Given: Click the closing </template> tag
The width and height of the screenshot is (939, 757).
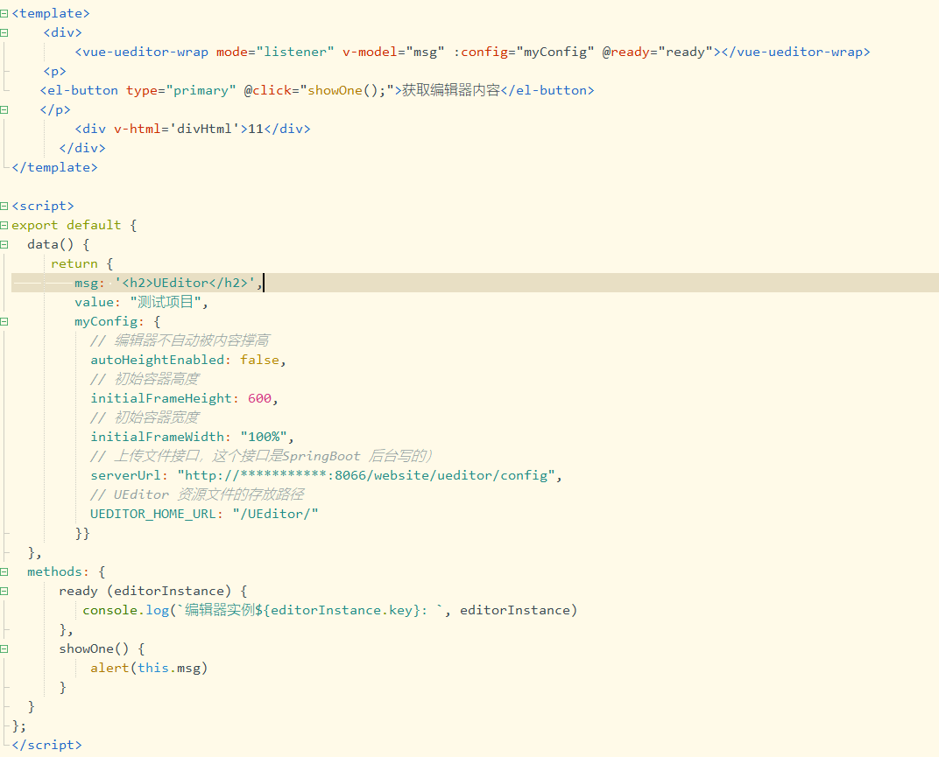Looking at the screenshot, I should 54,167.
